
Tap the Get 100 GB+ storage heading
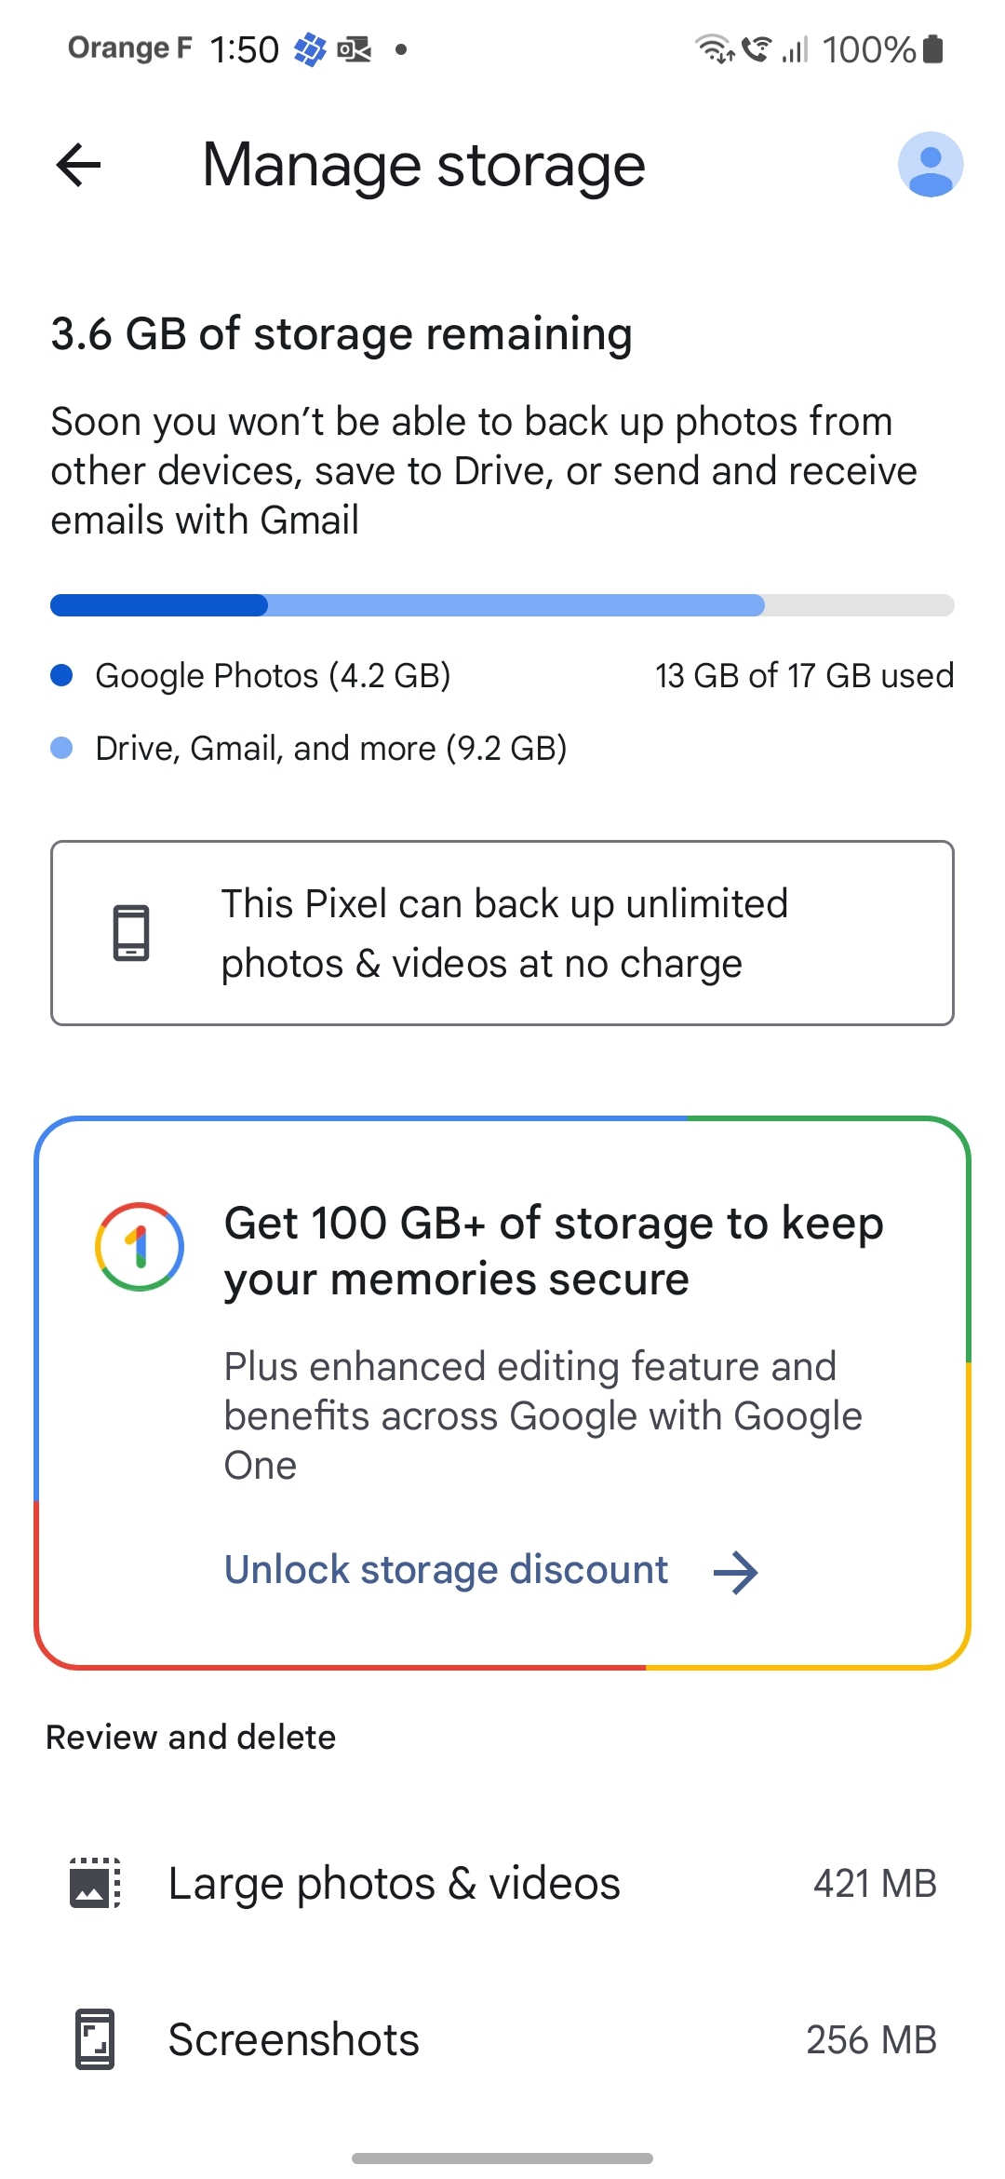(x=553, y=1251)
